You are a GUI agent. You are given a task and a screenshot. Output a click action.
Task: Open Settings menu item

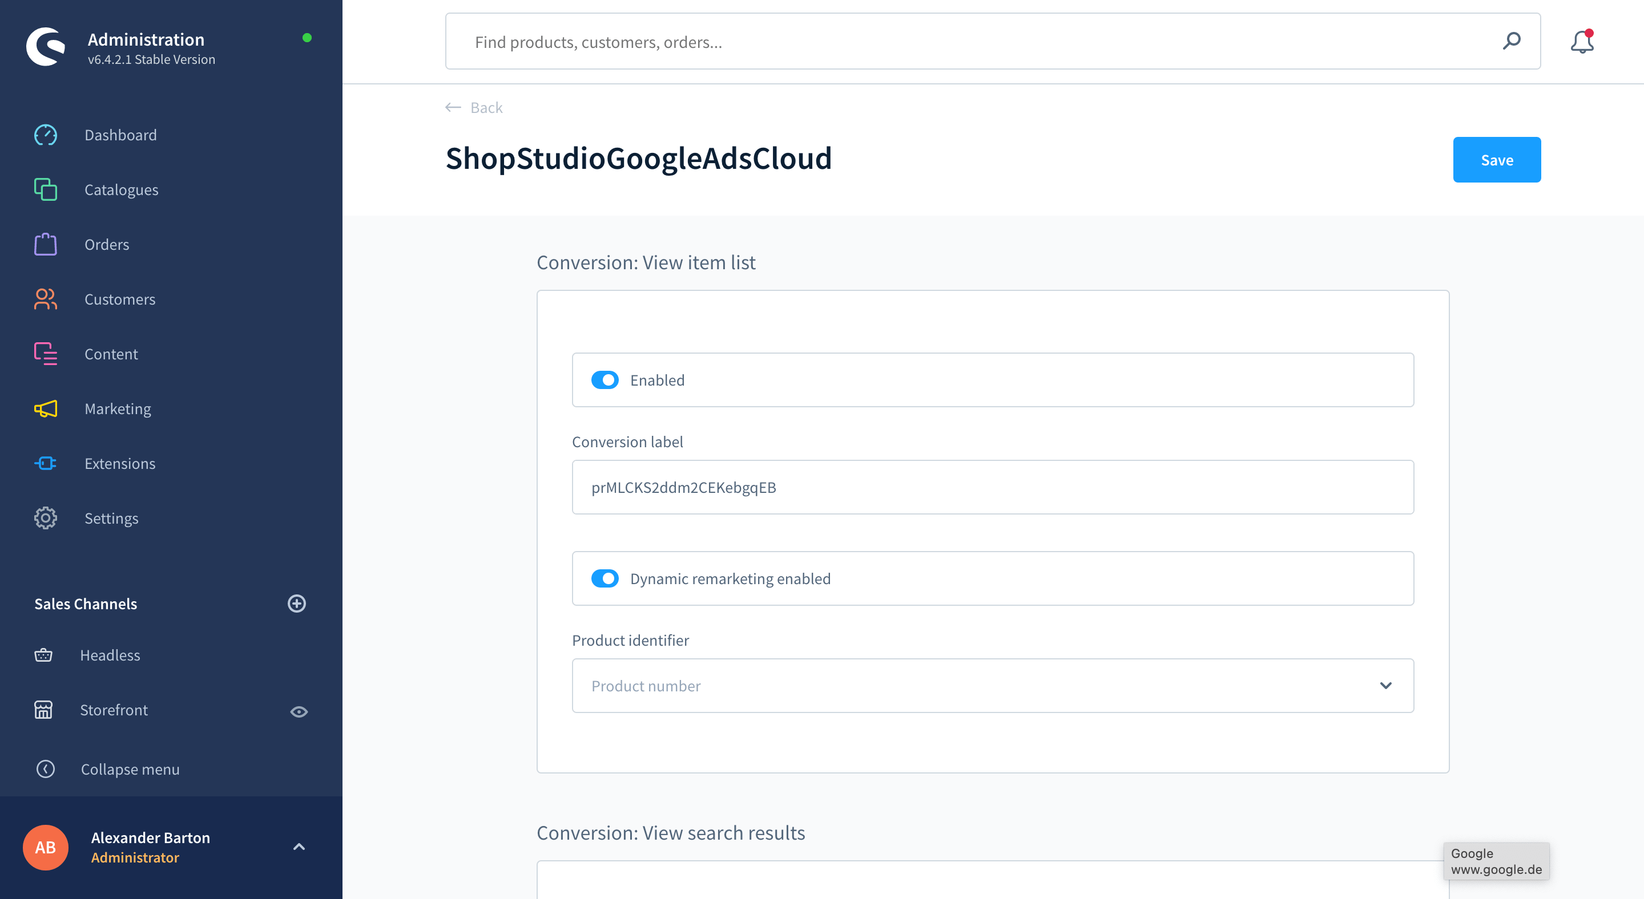pos(111,519)
